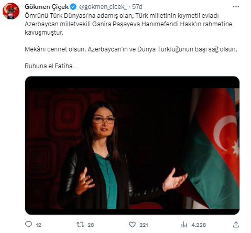
Task: Open analytics via the bar chart icon
Action: (x=184, y=225)
